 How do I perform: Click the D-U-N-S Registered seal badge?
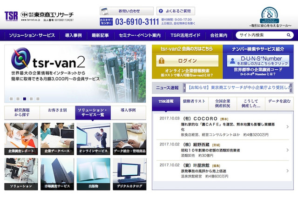tap(270, 15)
